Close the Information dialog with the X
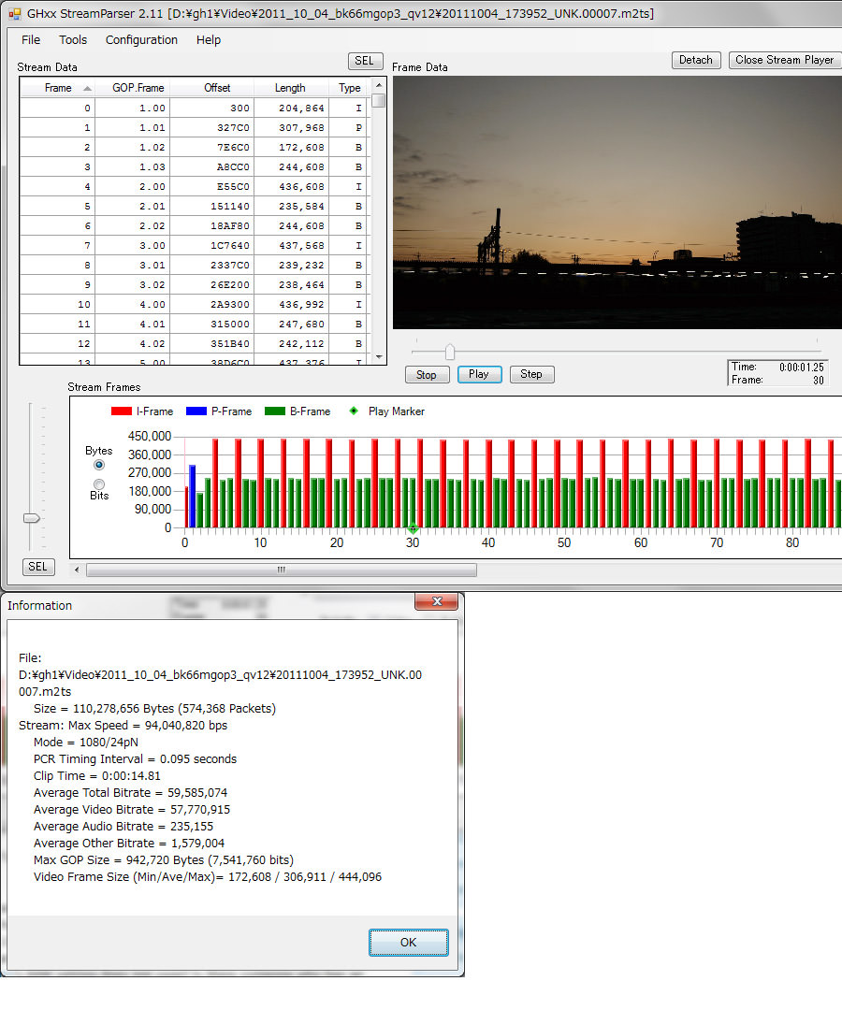Image resolution: width=842 pixels, height=1010 pixels. pyautogui.click(x=435, y=603)
